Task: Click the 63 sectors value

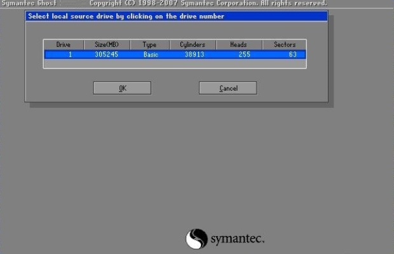Action: tap(292, 55)
